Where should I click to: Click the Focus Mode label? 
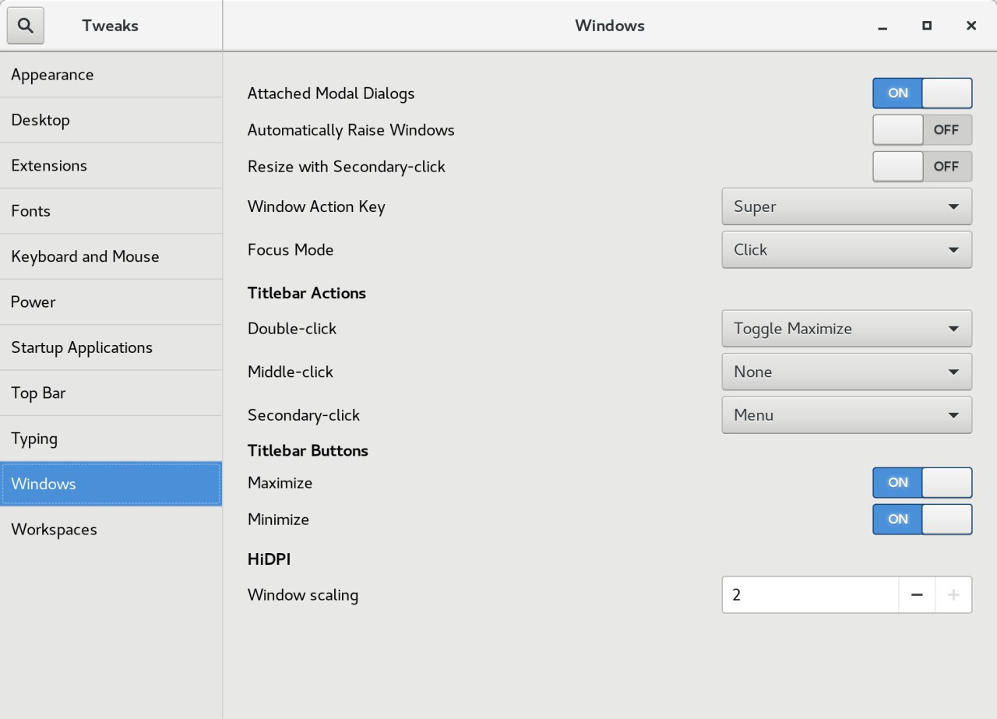pyautogui.click(x=291, y=250)
